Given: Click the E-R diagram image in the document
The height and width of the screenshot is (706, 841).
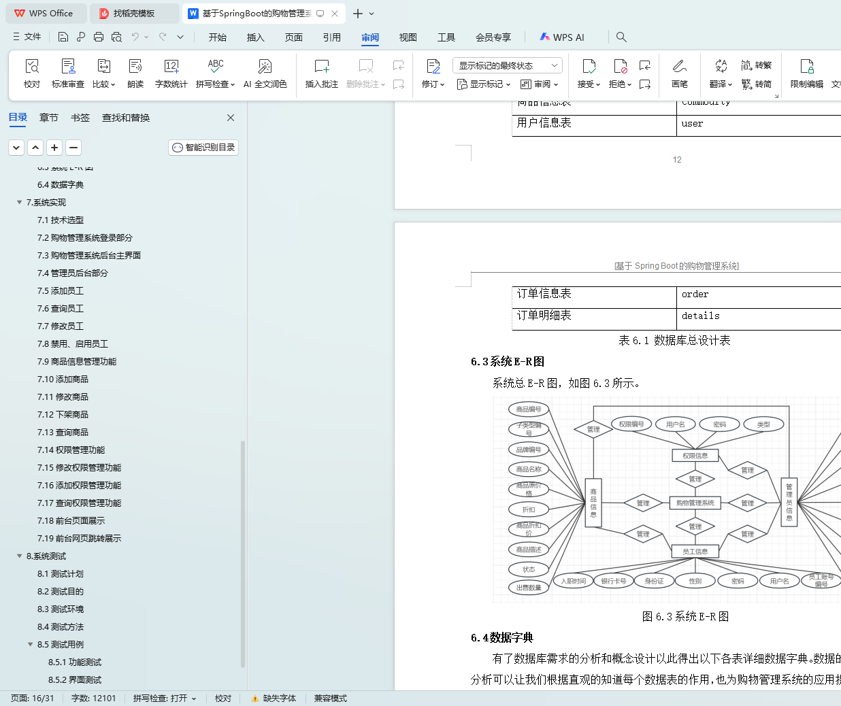Looking at the screenshot, I should click(667, 499).
